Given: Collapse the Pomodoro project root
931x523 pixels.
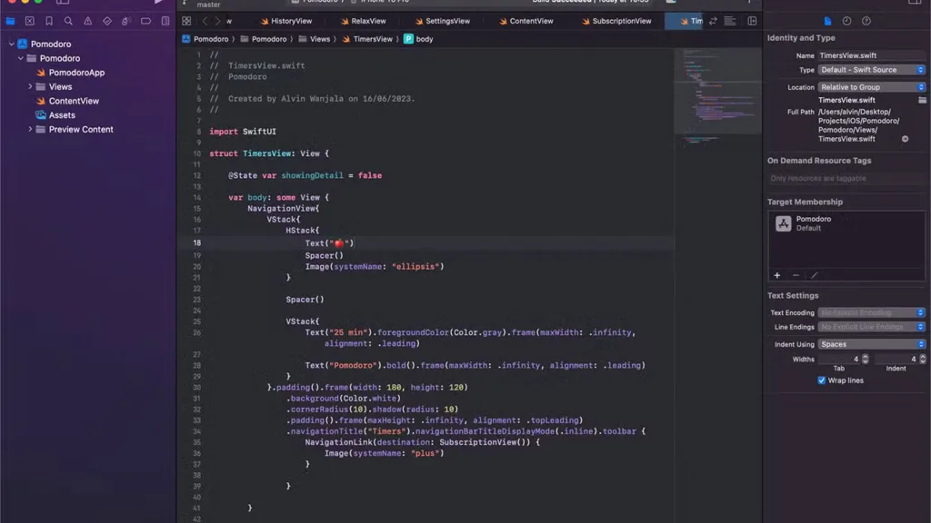Looking at the screenshot, I should (11, 44).
